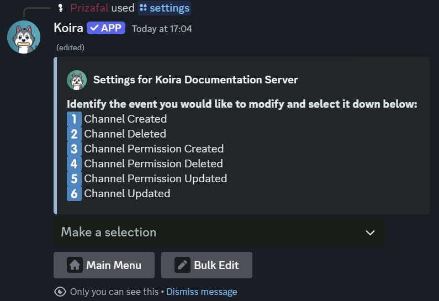Viewport: 439px width, 301px height.
Task: Click the number 4 emoji icon
Action: pos(74,164)
